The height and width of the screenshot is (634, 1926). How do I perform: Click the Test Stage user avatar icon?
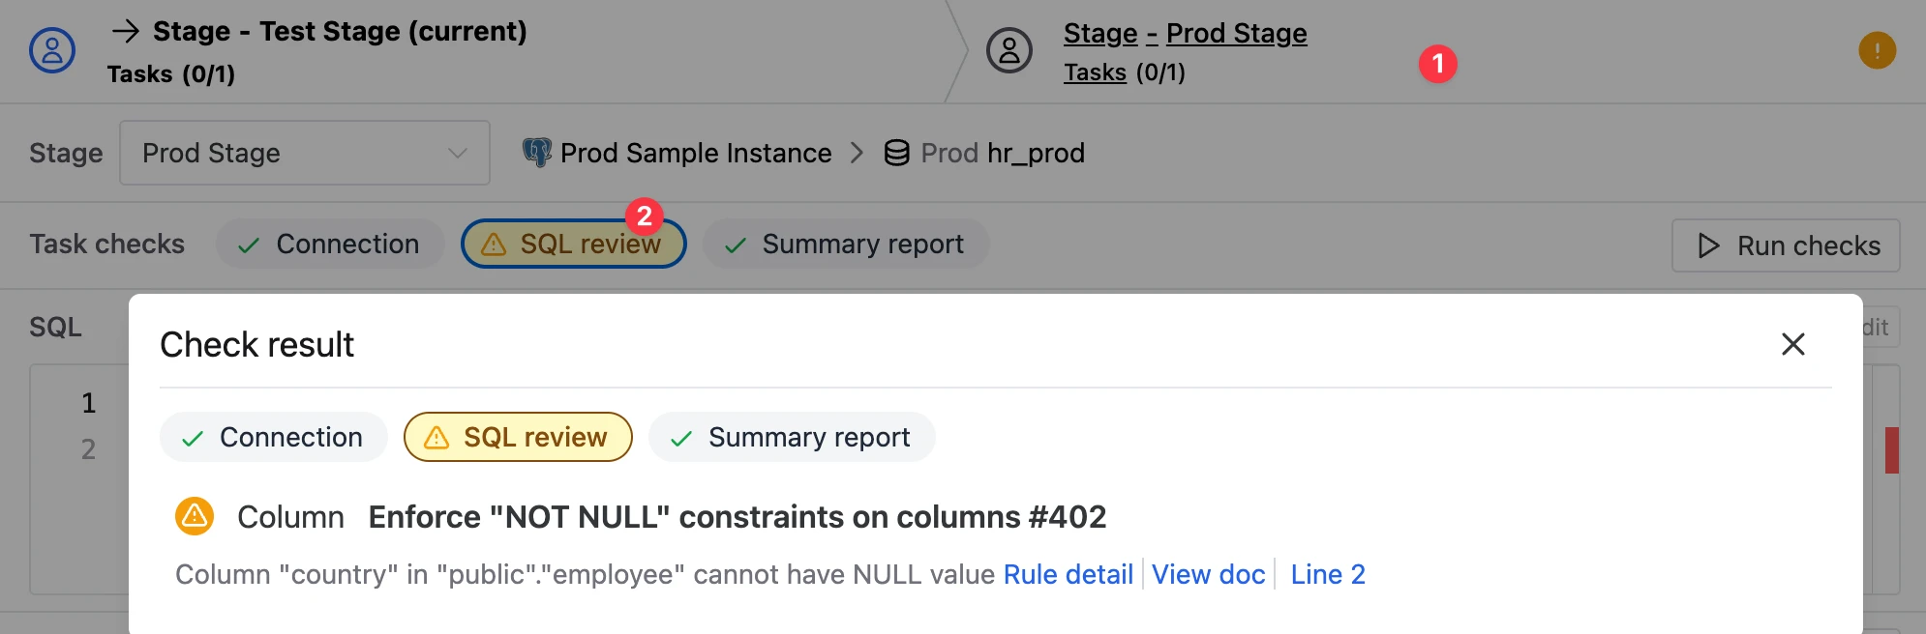(52, 50)
